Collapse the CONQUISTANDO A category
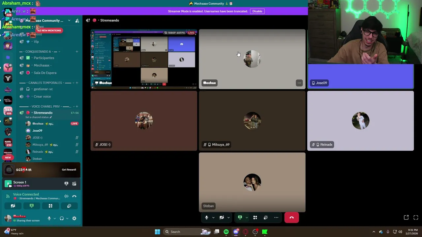Screen dimensions: 422x237 [40, 52]
